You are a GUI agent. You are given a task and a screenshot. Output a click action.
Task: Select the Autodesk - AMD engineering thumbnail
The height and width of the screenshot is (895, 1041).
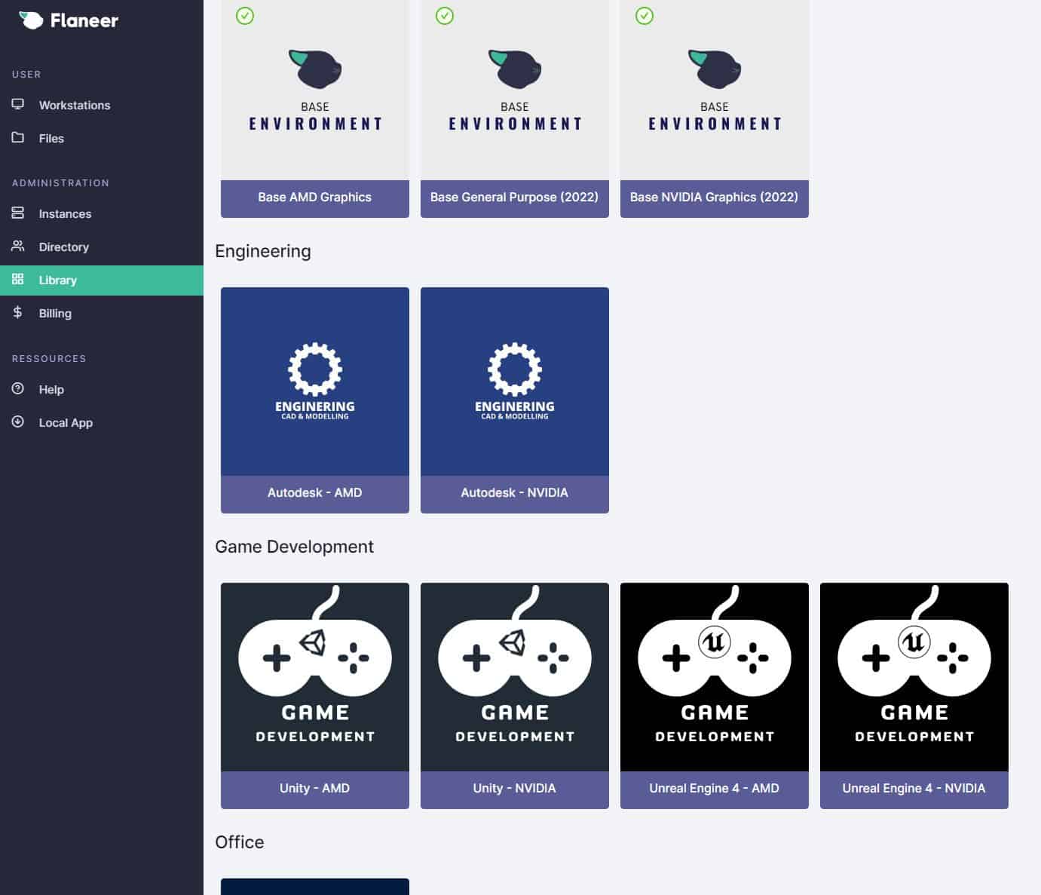click(x=315, y=382)
